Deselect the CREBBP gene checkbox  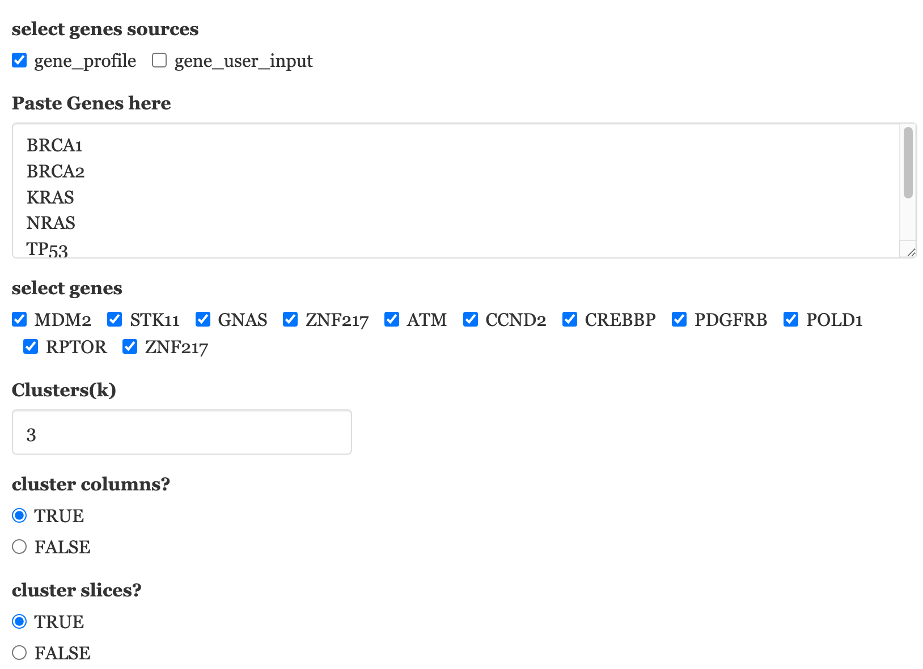click(x=570, y=319)
